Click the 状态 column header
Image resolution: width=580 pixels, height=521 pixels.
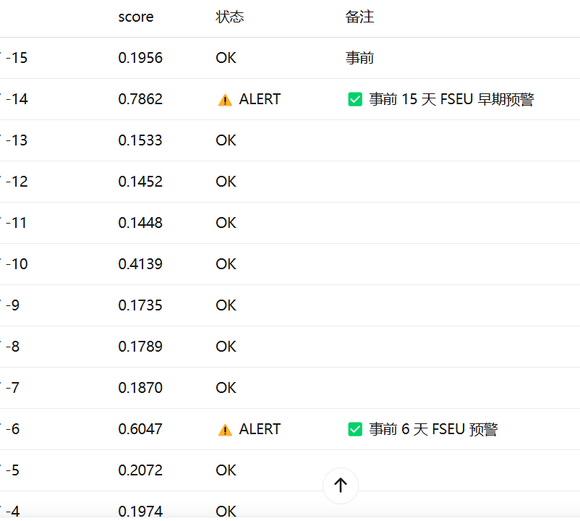point(230,17)
